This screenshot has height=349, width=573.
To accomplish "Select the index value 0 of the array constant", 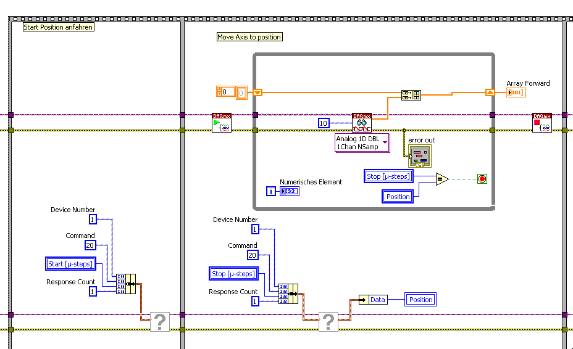I will [x=228, y=92].
